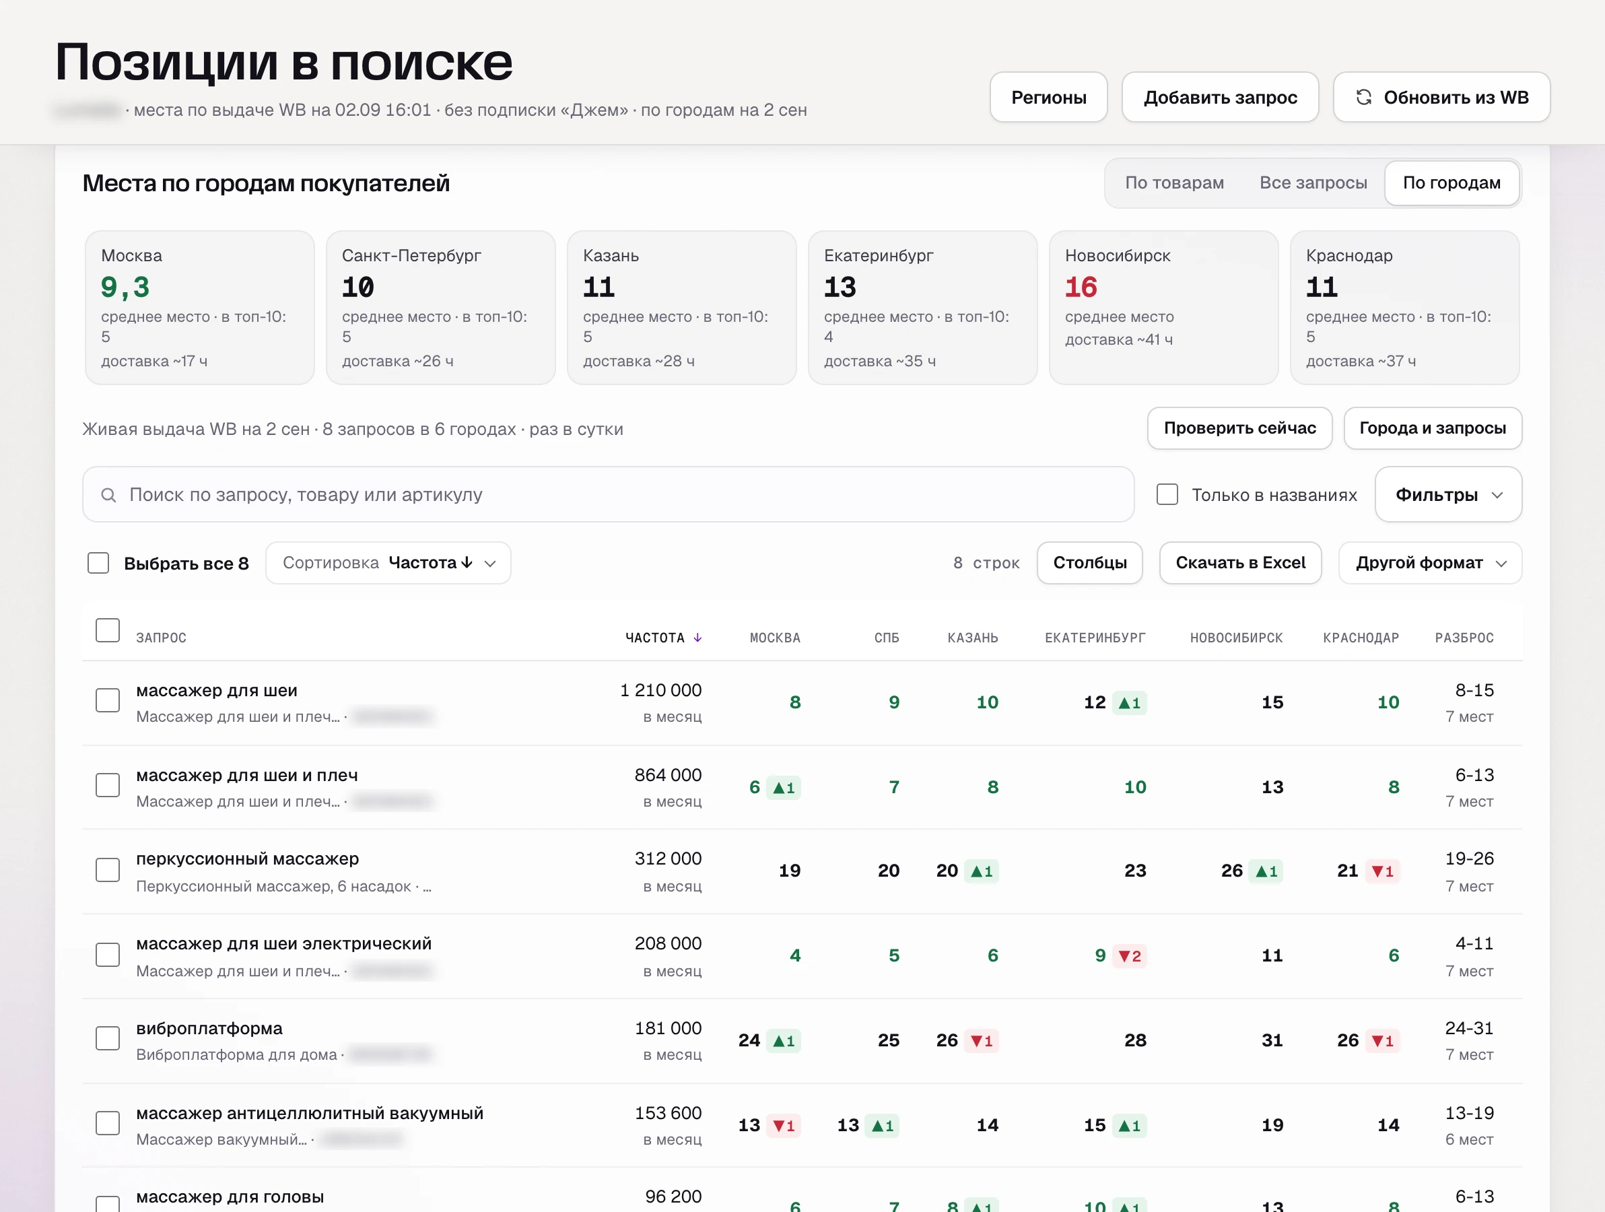Select the массажер для шеи row checkbox
Viewport: 1605px width, 1212px height.
click(x=108, y=700)
